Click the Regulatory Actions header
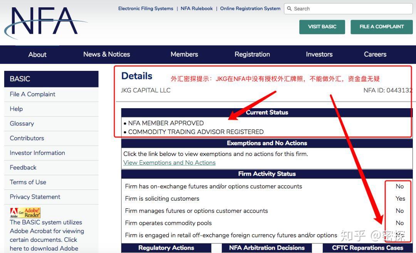 [166, 248]
